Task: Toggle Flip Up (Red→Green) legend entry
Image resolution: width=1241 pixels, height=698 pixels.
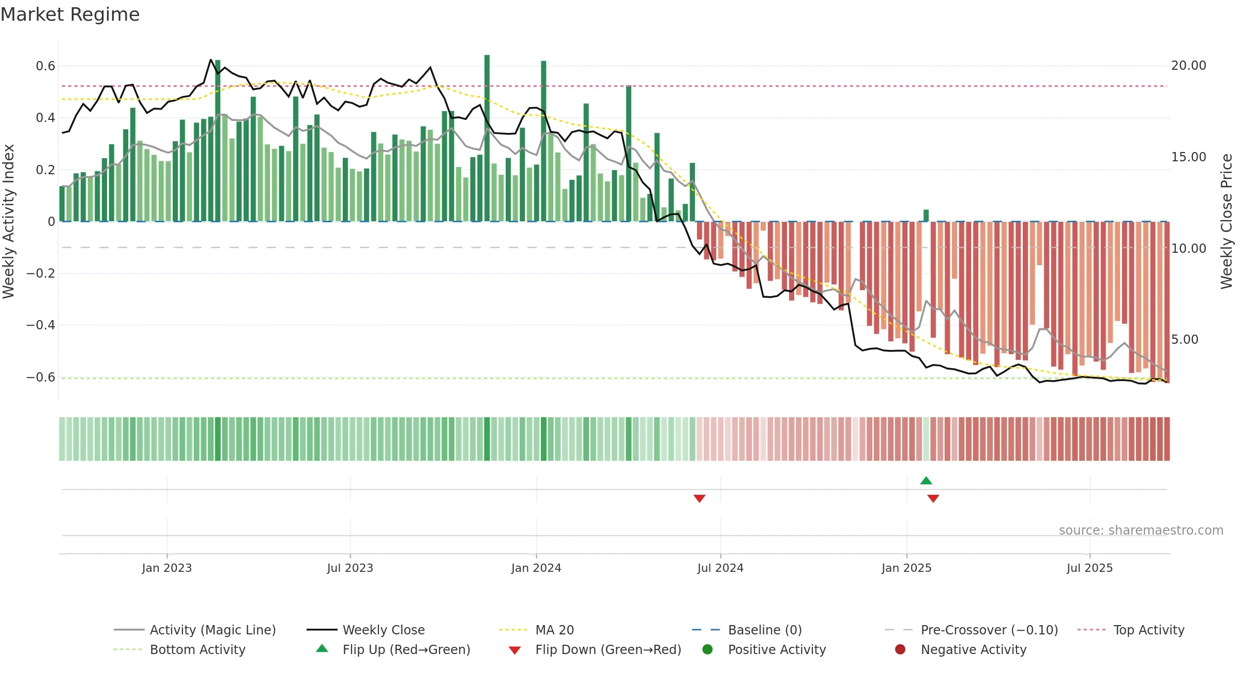Action: coord(393,649)
